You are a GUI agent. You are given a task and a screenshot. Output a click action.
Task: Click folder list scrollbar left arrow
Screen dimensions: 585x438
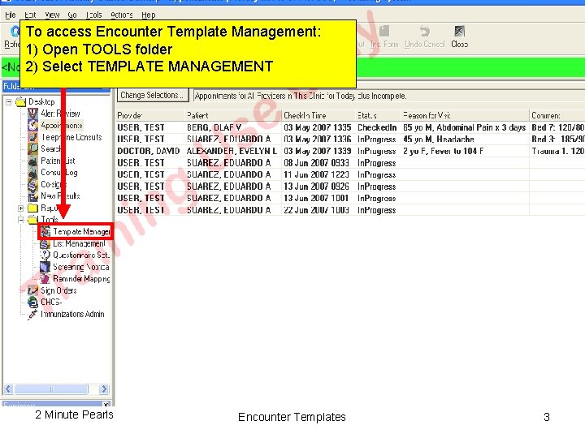click(x=8, y=389)
